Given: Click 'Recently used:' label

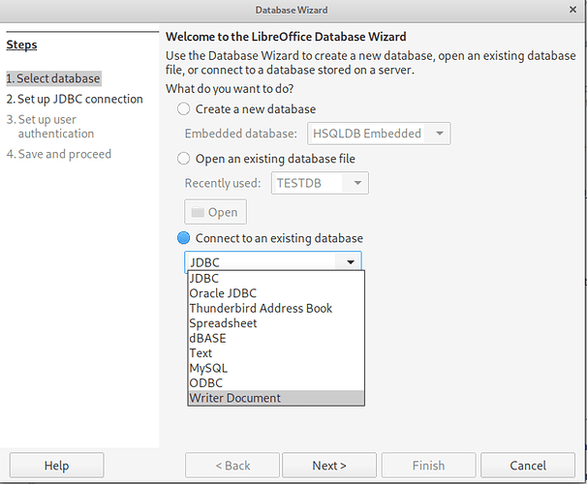Looking at the screenshot, I should point(223,183).
